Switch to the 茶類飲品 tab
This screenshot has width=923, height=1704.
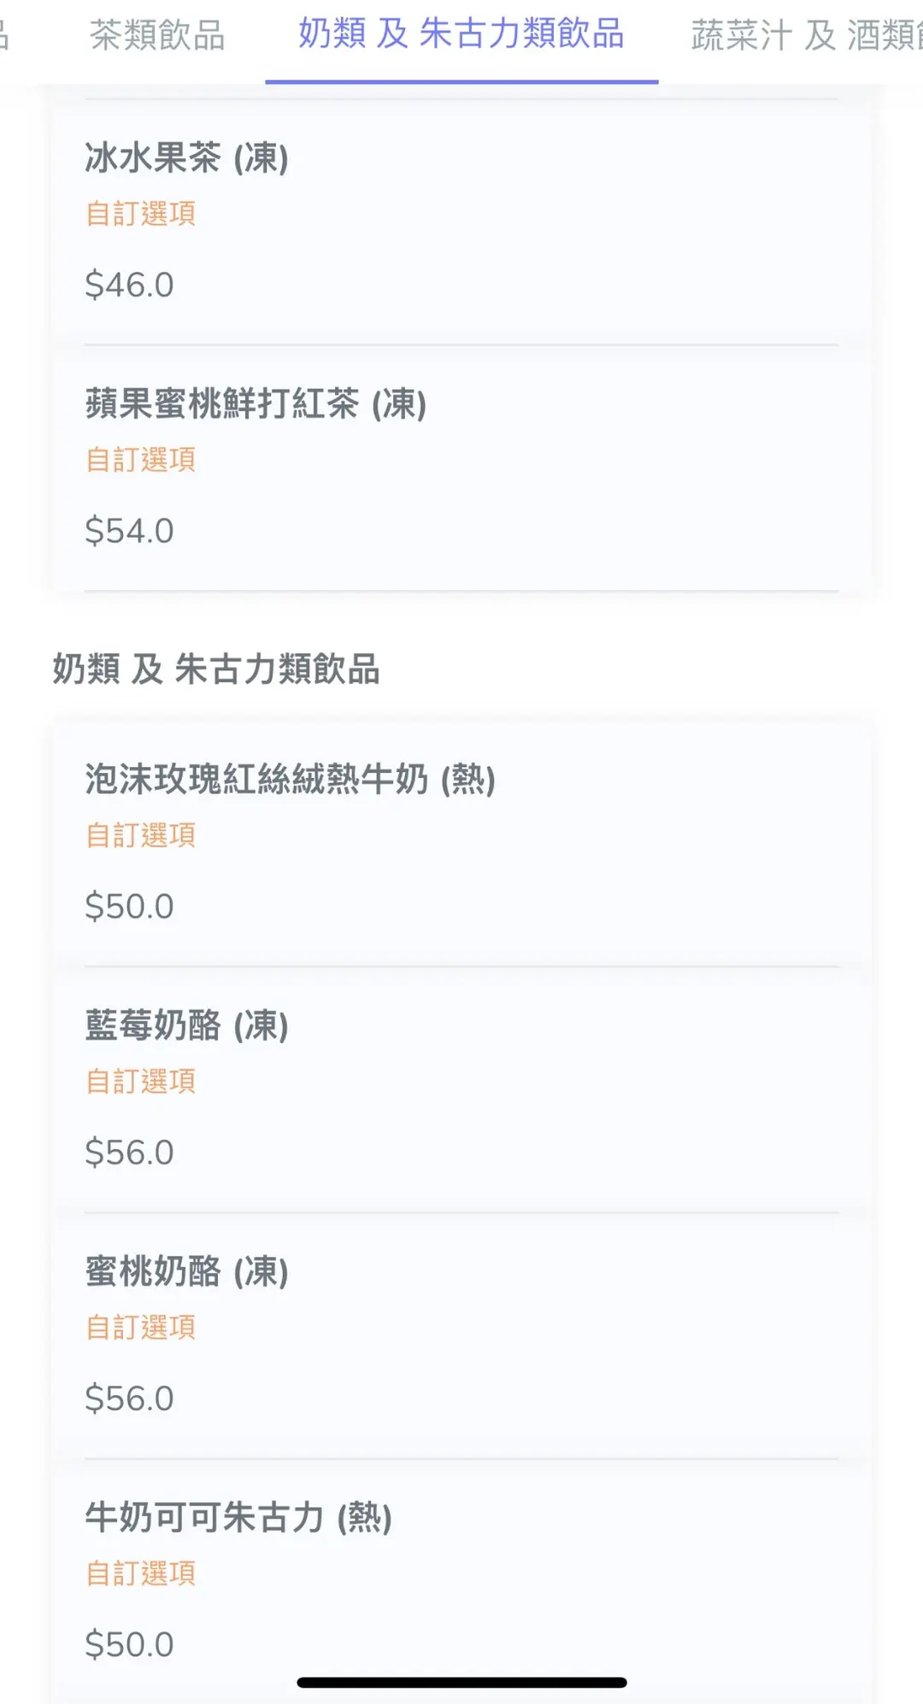coord(157,36)
